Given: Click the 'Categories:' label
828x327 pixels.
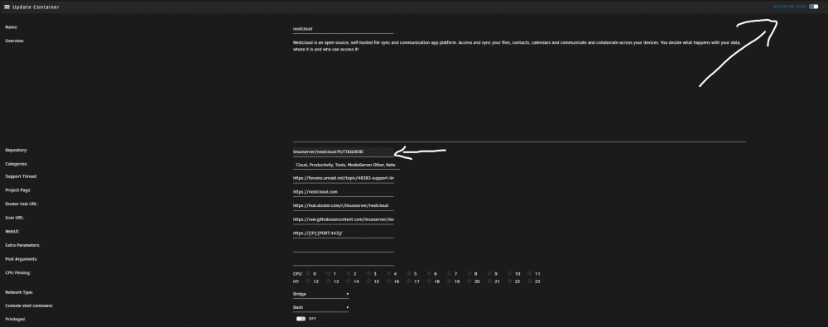Looking at the screenshot, I should tap(17, 164).
